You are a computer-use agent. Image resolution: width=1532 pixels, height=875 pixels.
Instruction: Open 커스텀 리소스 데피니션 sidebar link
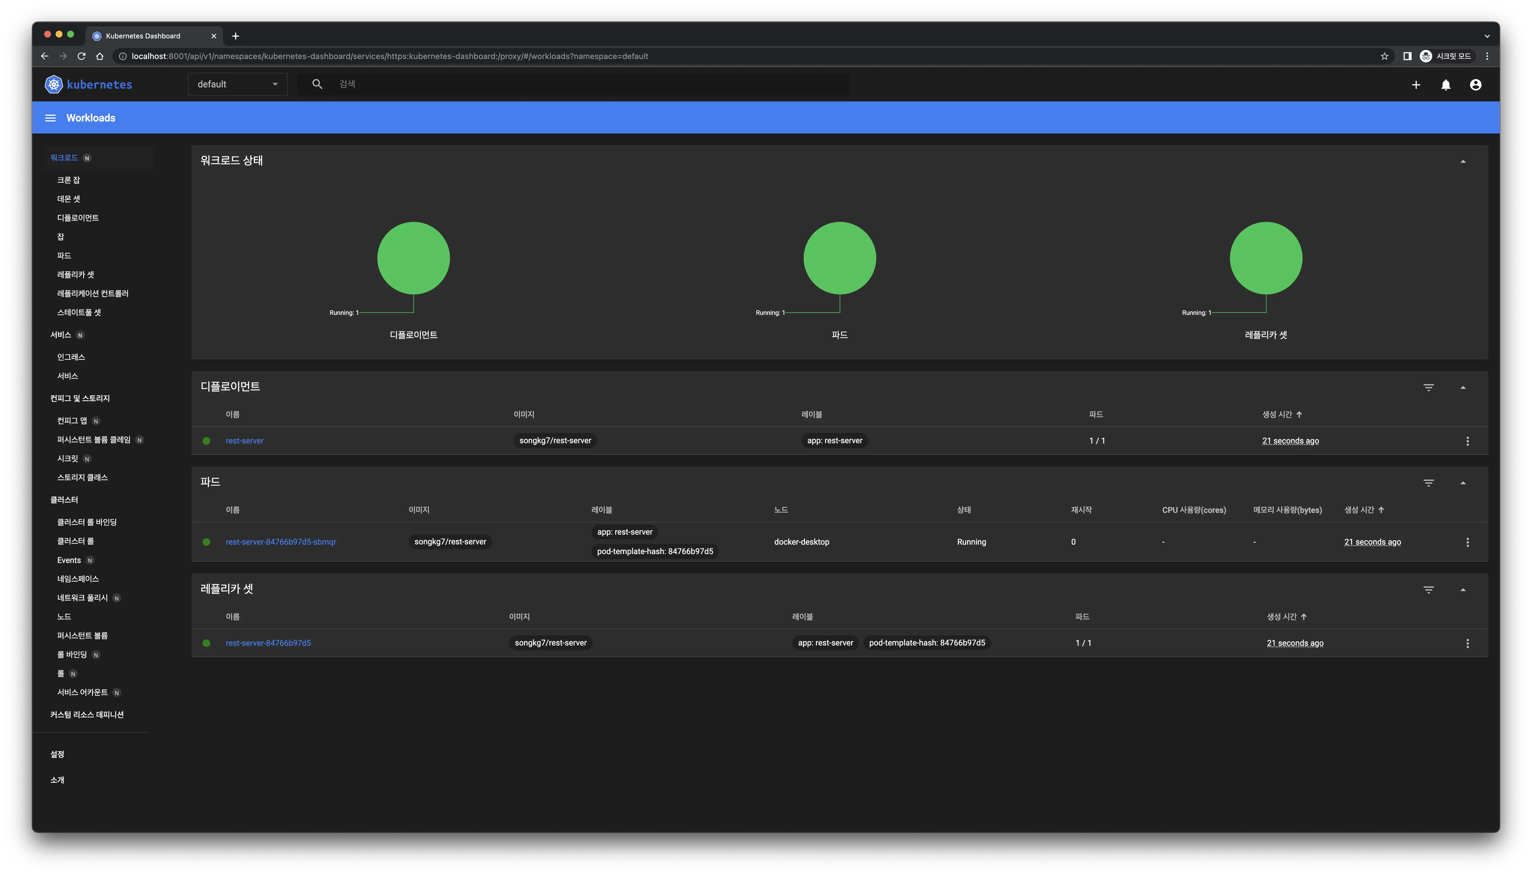[x=87, y=715]
